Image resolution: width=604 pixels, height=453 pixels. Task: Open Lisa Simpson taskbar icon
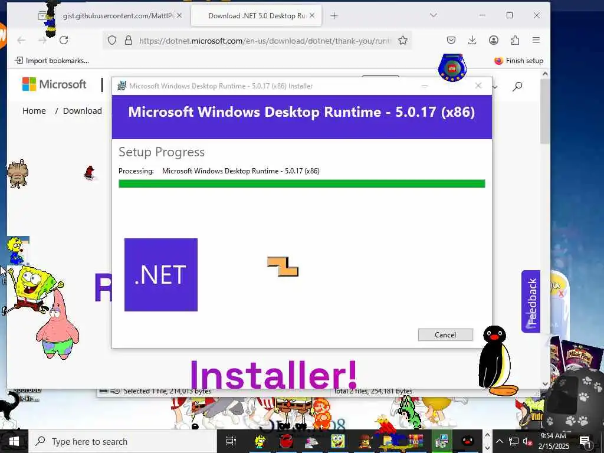(x=260, y=441)
